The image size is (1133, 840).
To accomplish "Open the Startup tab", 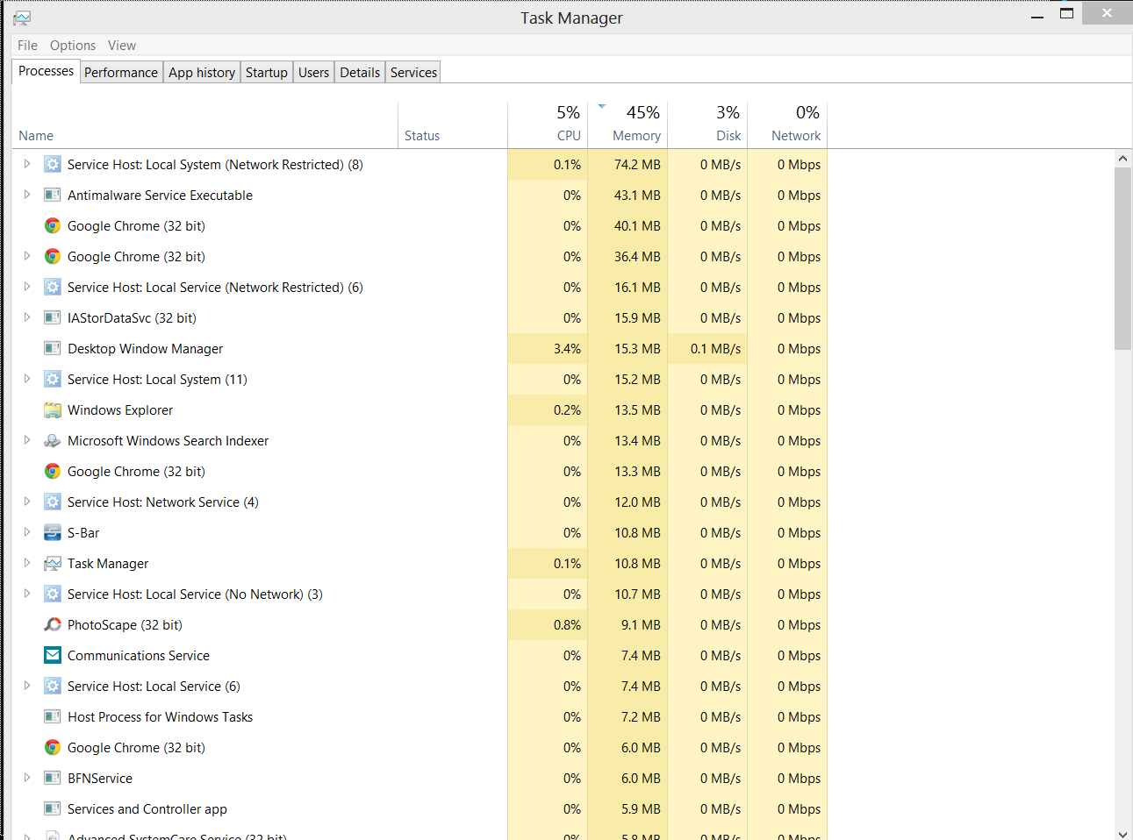I will (x=266, y=73).
